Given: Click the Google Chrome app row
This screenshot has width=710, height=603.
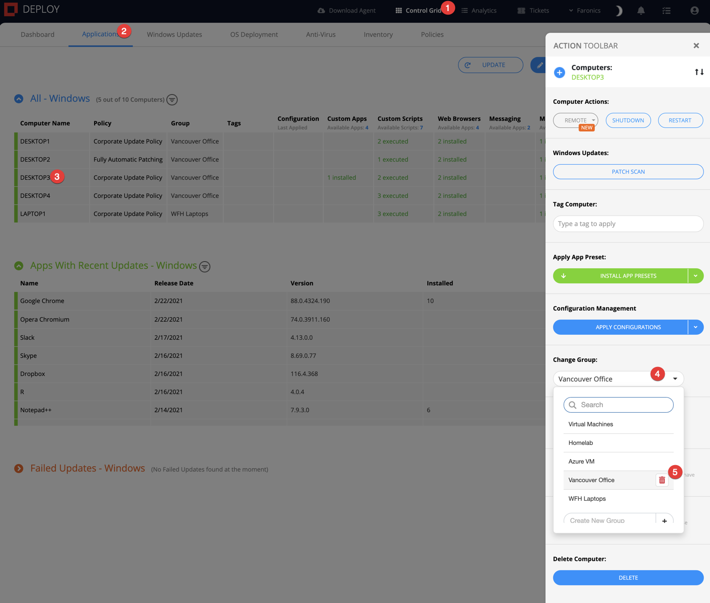Looking at the screenshot, I should pyautogui.click(x=280, y=301).
